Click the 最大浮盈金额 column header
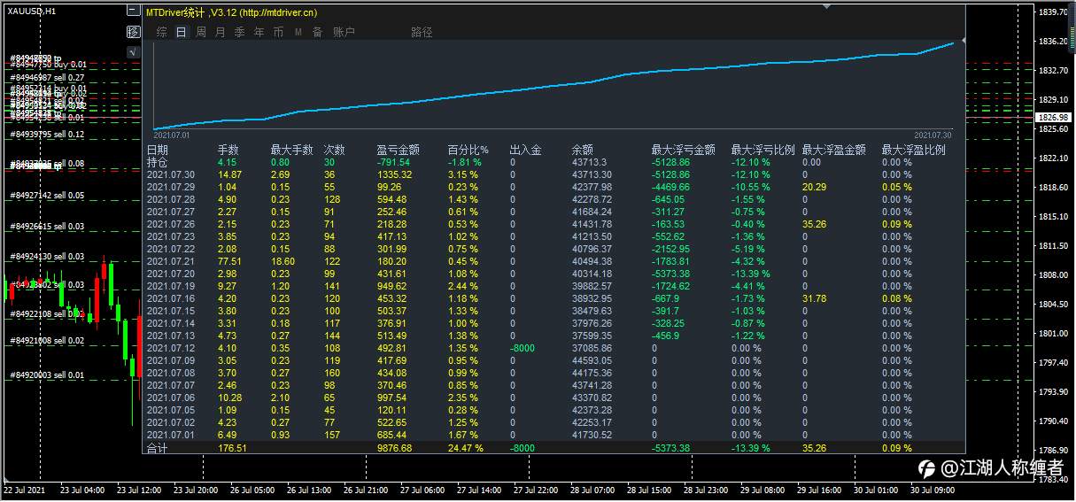 point(834,150)
